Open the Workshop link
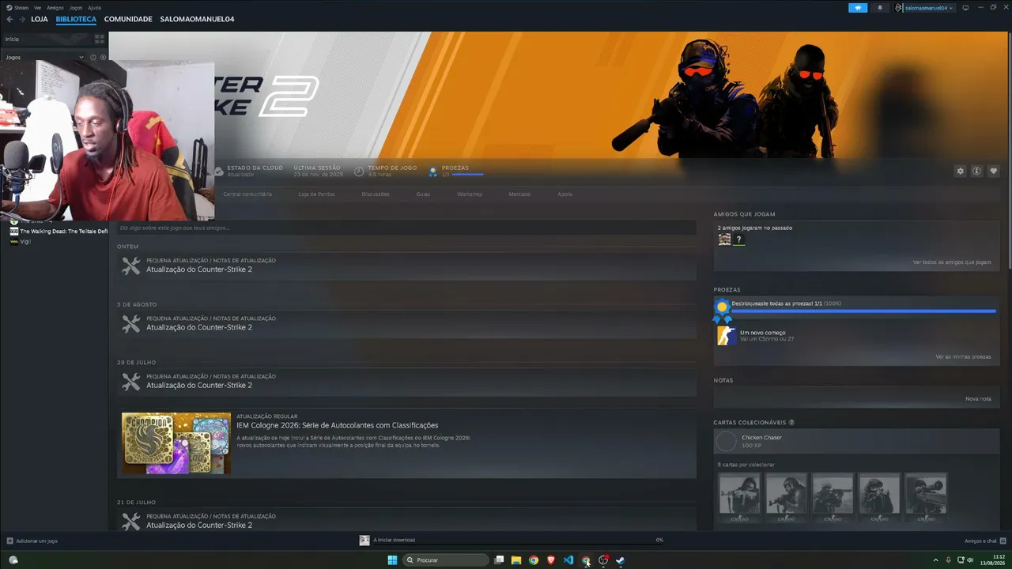This screenshot has width=1012, height=569. click(470, 194)
